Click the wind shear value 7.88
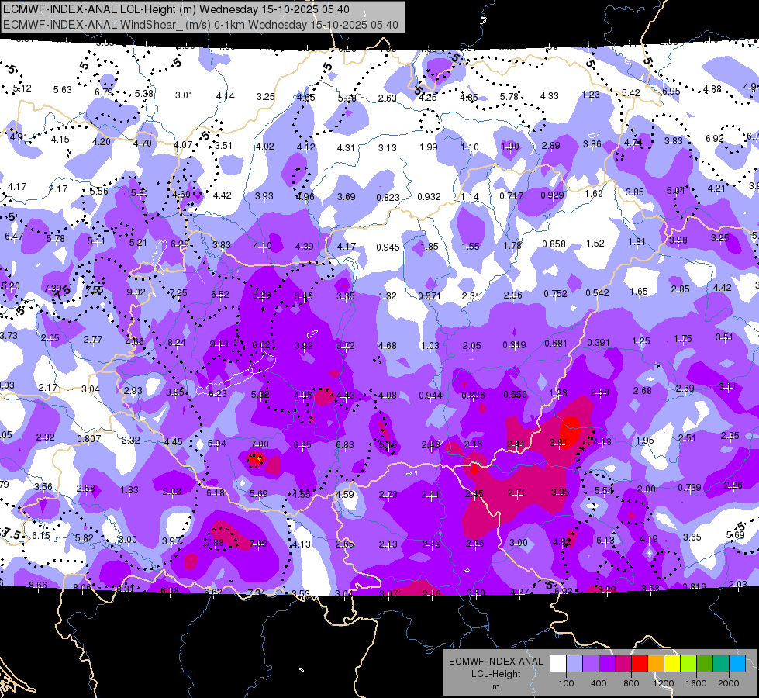This screenshot has width=759, height=698. tap(216, 543)
